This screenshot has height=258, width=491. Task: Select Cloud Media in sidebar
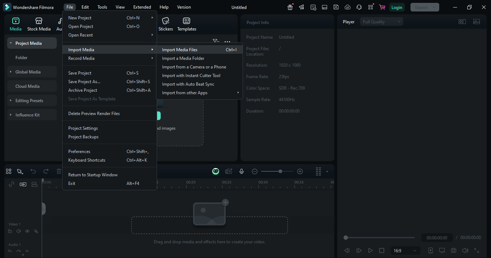(32, 86)
